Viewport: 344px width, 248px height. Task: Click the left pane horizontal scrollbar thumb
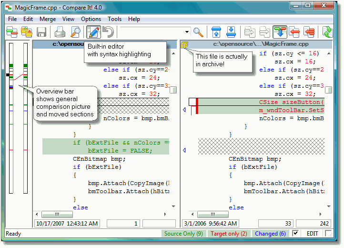pyautogui.click(x=57, y=215)
